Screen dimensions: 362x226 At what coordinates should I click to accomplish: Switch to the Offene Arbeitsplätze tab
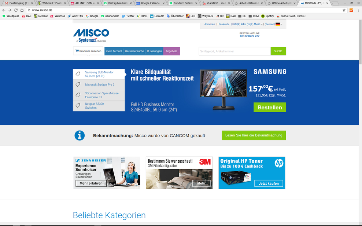[x=282, y=3]
